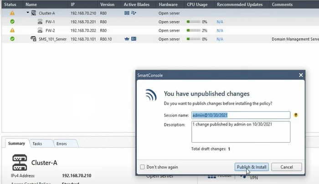The image size is (319, 184).
Task: Click version cell R80.10
Action: coord(106,39)
